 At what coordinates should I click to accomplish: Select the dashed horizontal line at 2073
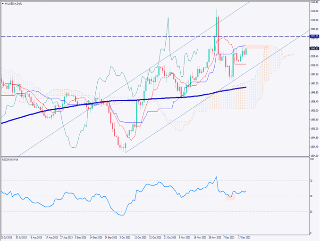(x=142, y=36)
